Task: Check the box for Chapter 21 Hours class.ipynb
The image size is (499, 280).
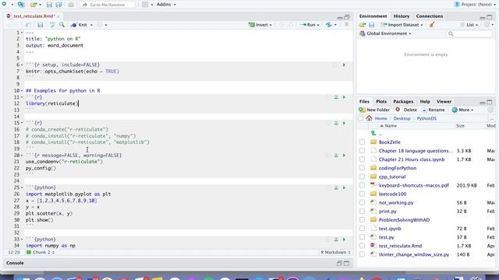Action: 362,159
